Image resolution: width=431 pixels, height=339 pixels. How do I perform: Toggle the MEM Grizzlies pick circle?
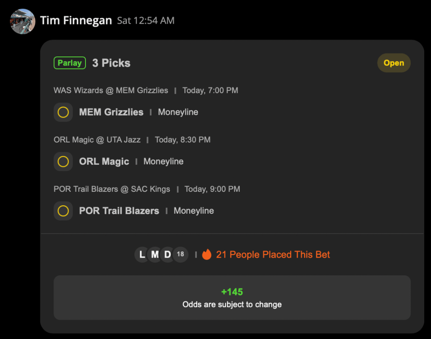[x=63, y=112]
